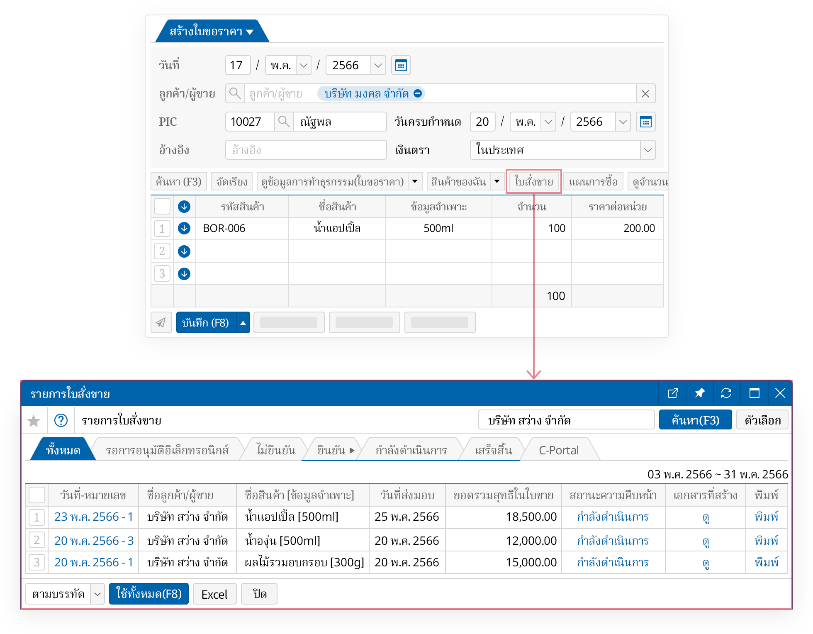This screenshot has width=813, height=634.
Task: Click the ใช้ทั้งหมด(F8) button
Action: 148,594
